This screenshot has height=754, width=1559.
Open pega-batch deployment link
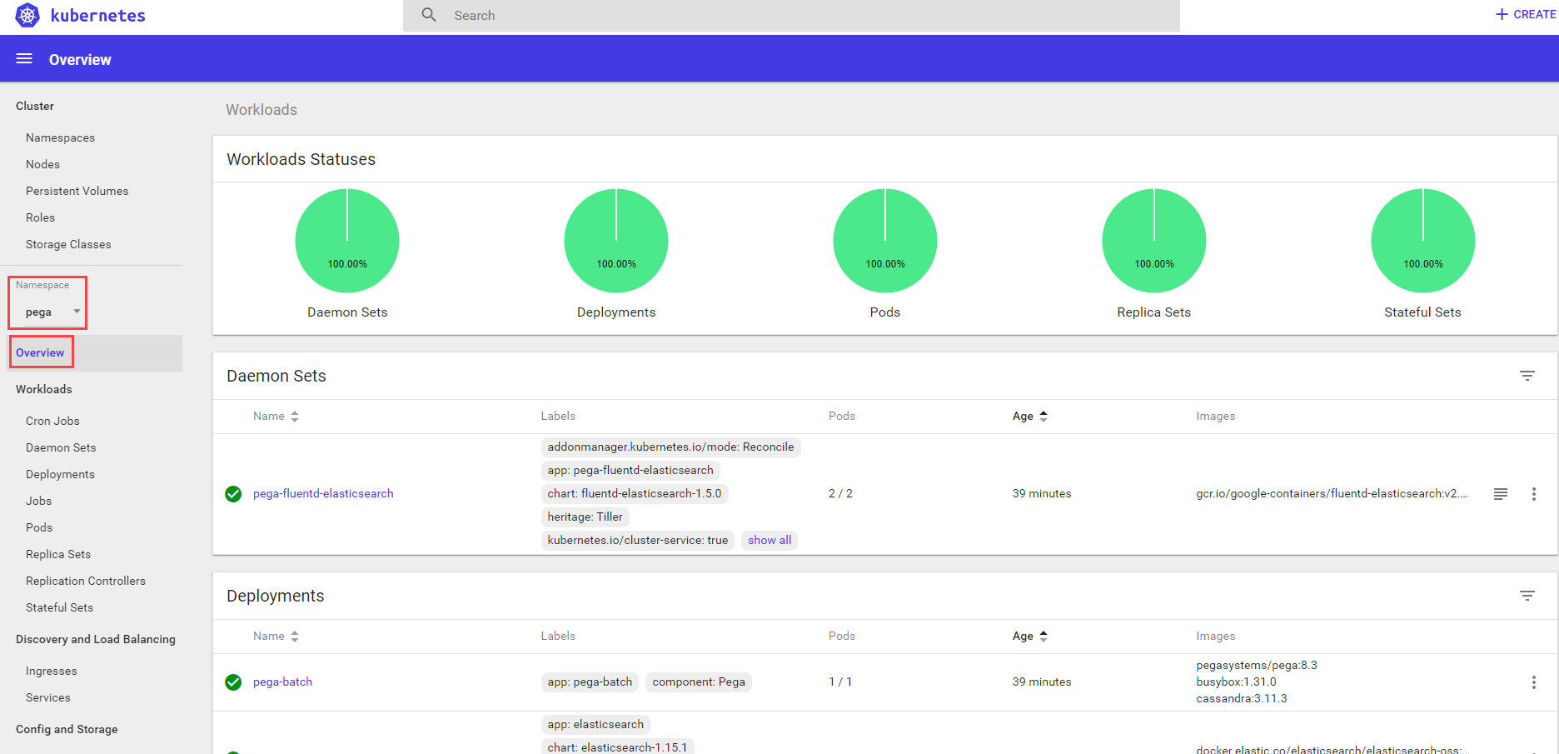coord(282,682)
